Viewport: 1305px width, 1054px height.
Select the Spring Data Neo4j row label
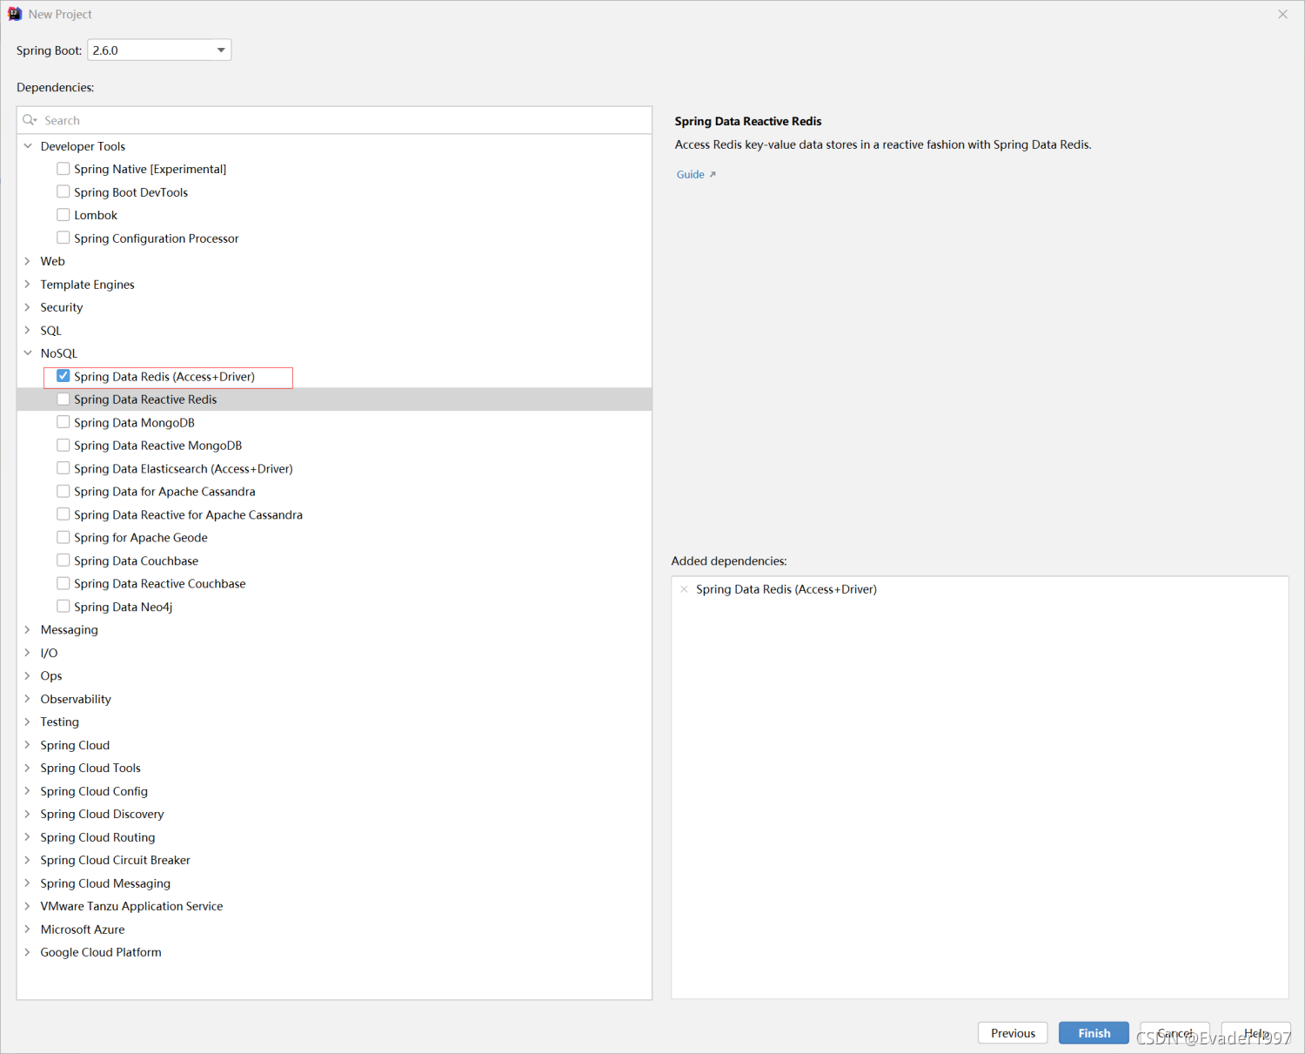pyautogui.click(x=124, y=607)
